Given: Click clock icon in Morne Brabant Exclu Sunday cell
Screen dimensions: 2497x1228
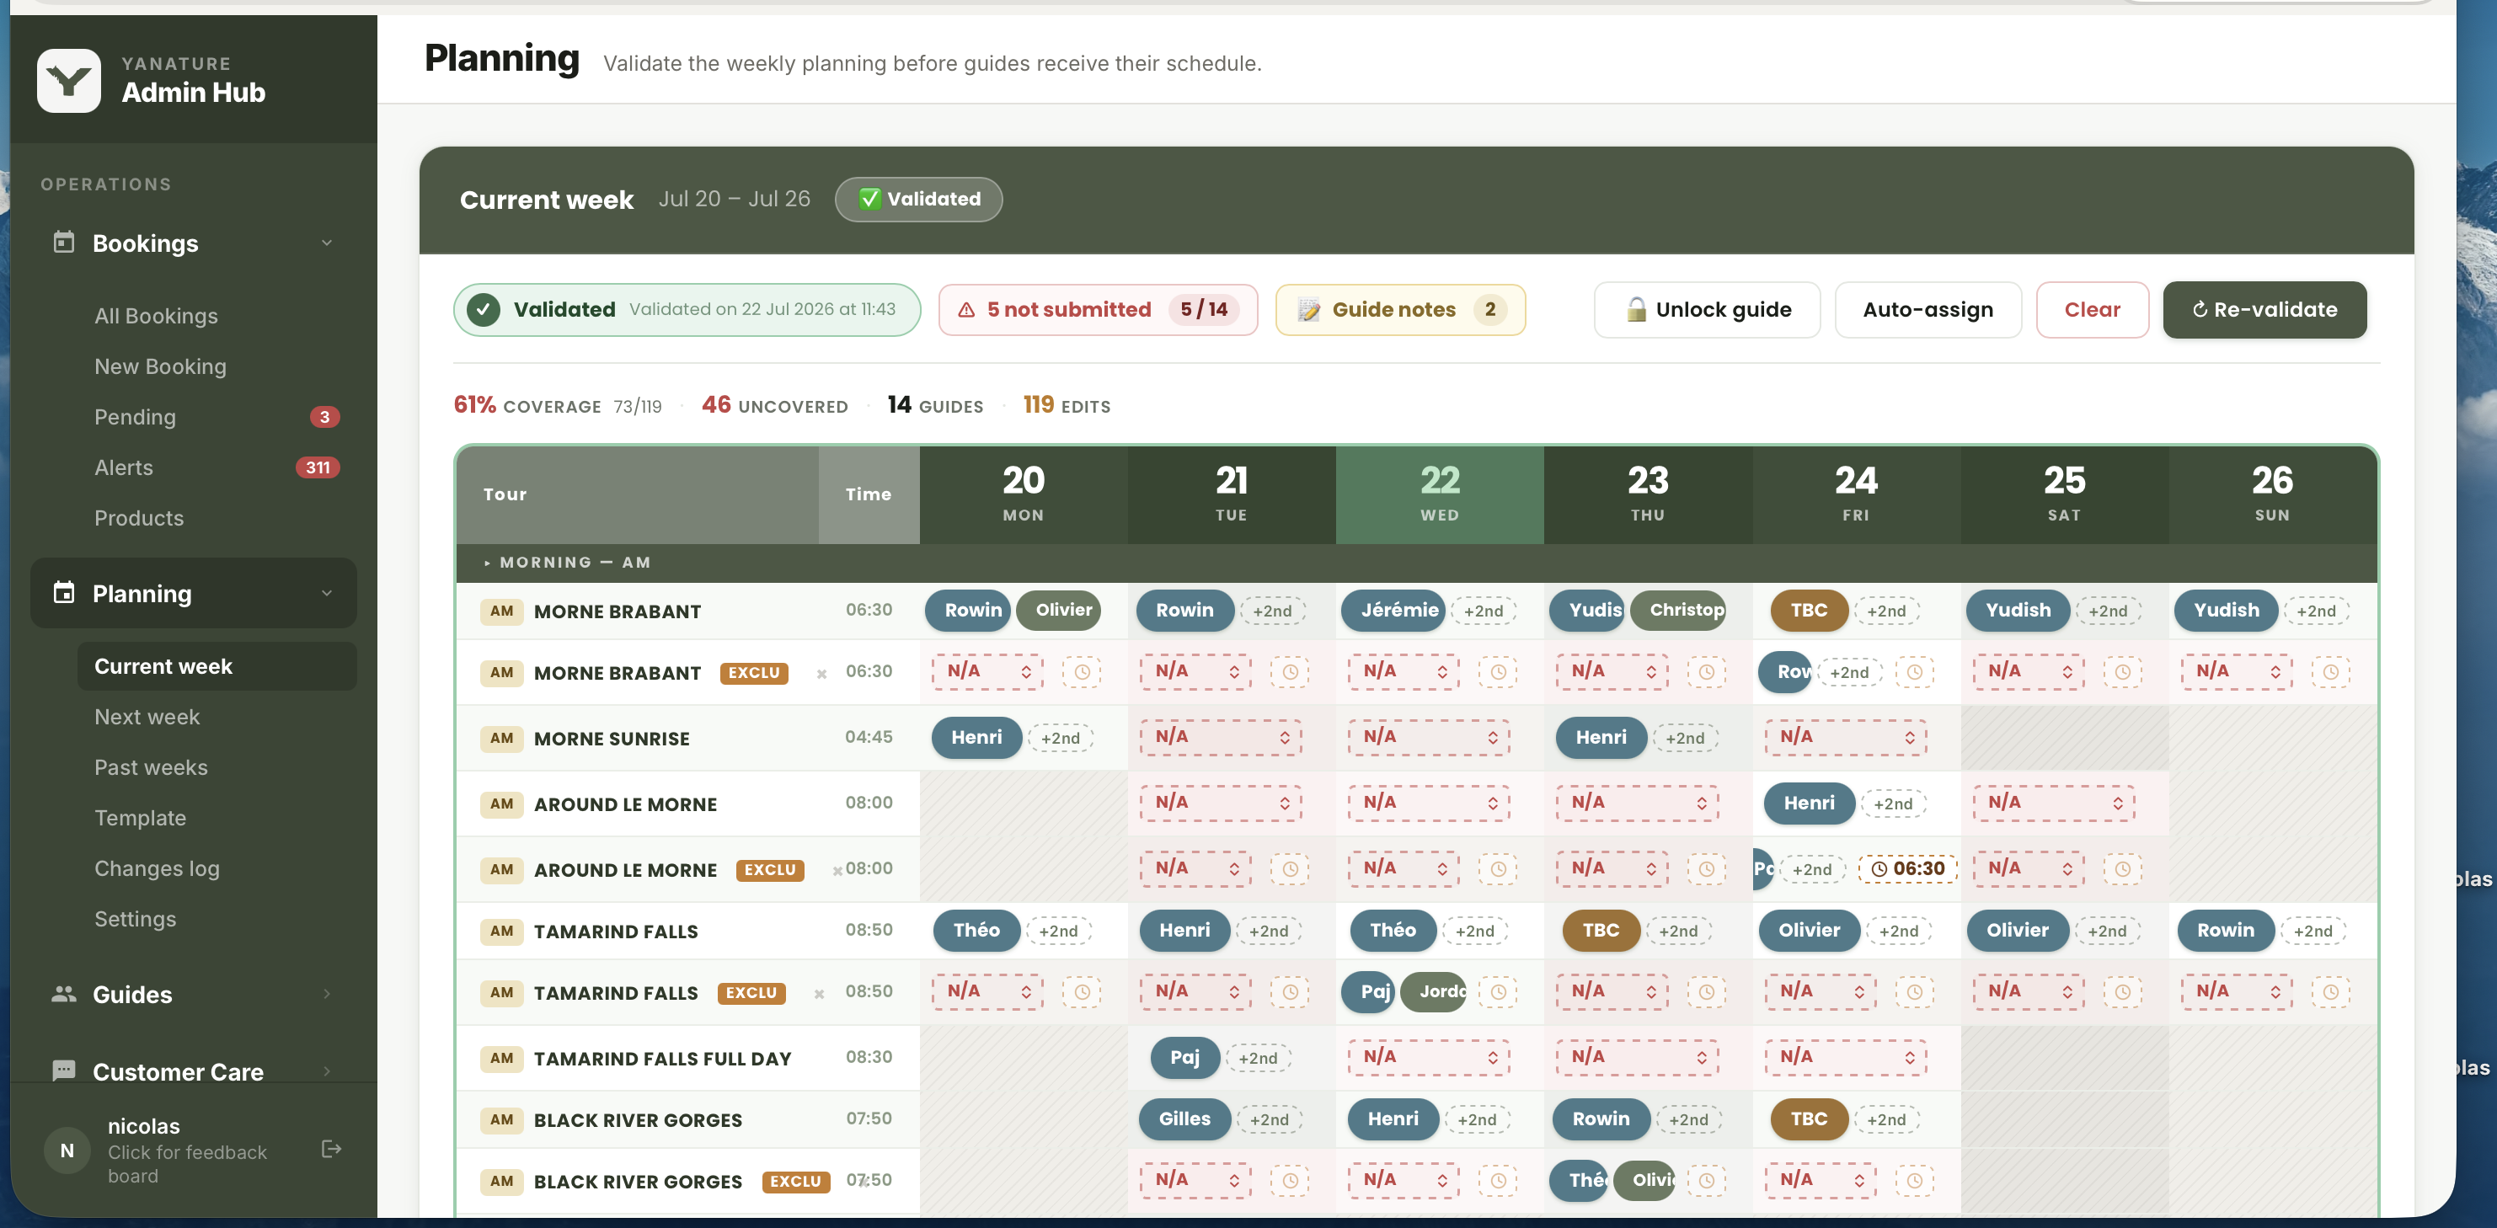Looking at the screenshot, I should click(x=2330, y=671).
